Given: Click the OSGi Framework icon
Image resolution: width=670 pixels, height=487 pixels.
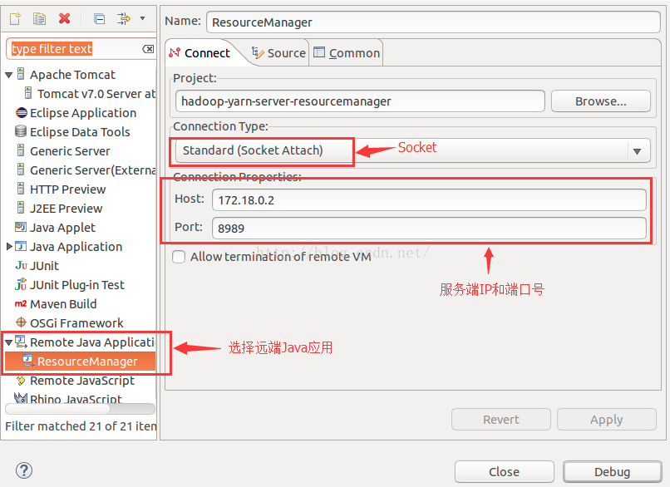Looking at the screenshot, I should click(21, 322).
